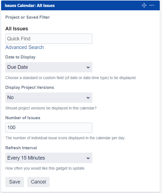The height and width of the screenshot is (193, 162).
Task: Click the Due Date dropdown chevron
Action: (88, 67)
